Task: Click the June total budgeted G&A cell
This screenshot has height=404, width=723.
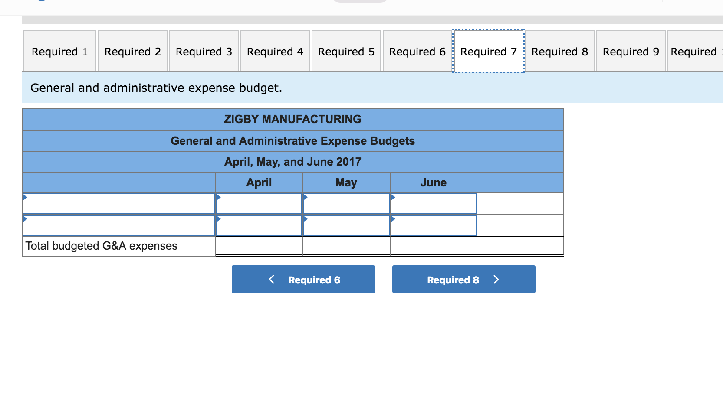Action: [x=433, y=246]
